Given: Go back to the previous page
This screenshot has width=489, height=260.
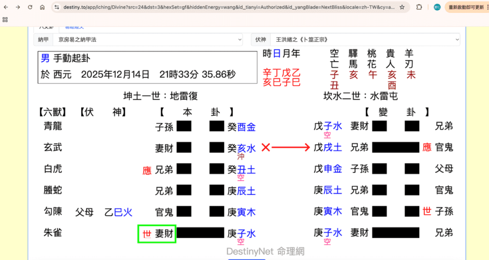Looking at the screenshot, I should coord(5,7).
